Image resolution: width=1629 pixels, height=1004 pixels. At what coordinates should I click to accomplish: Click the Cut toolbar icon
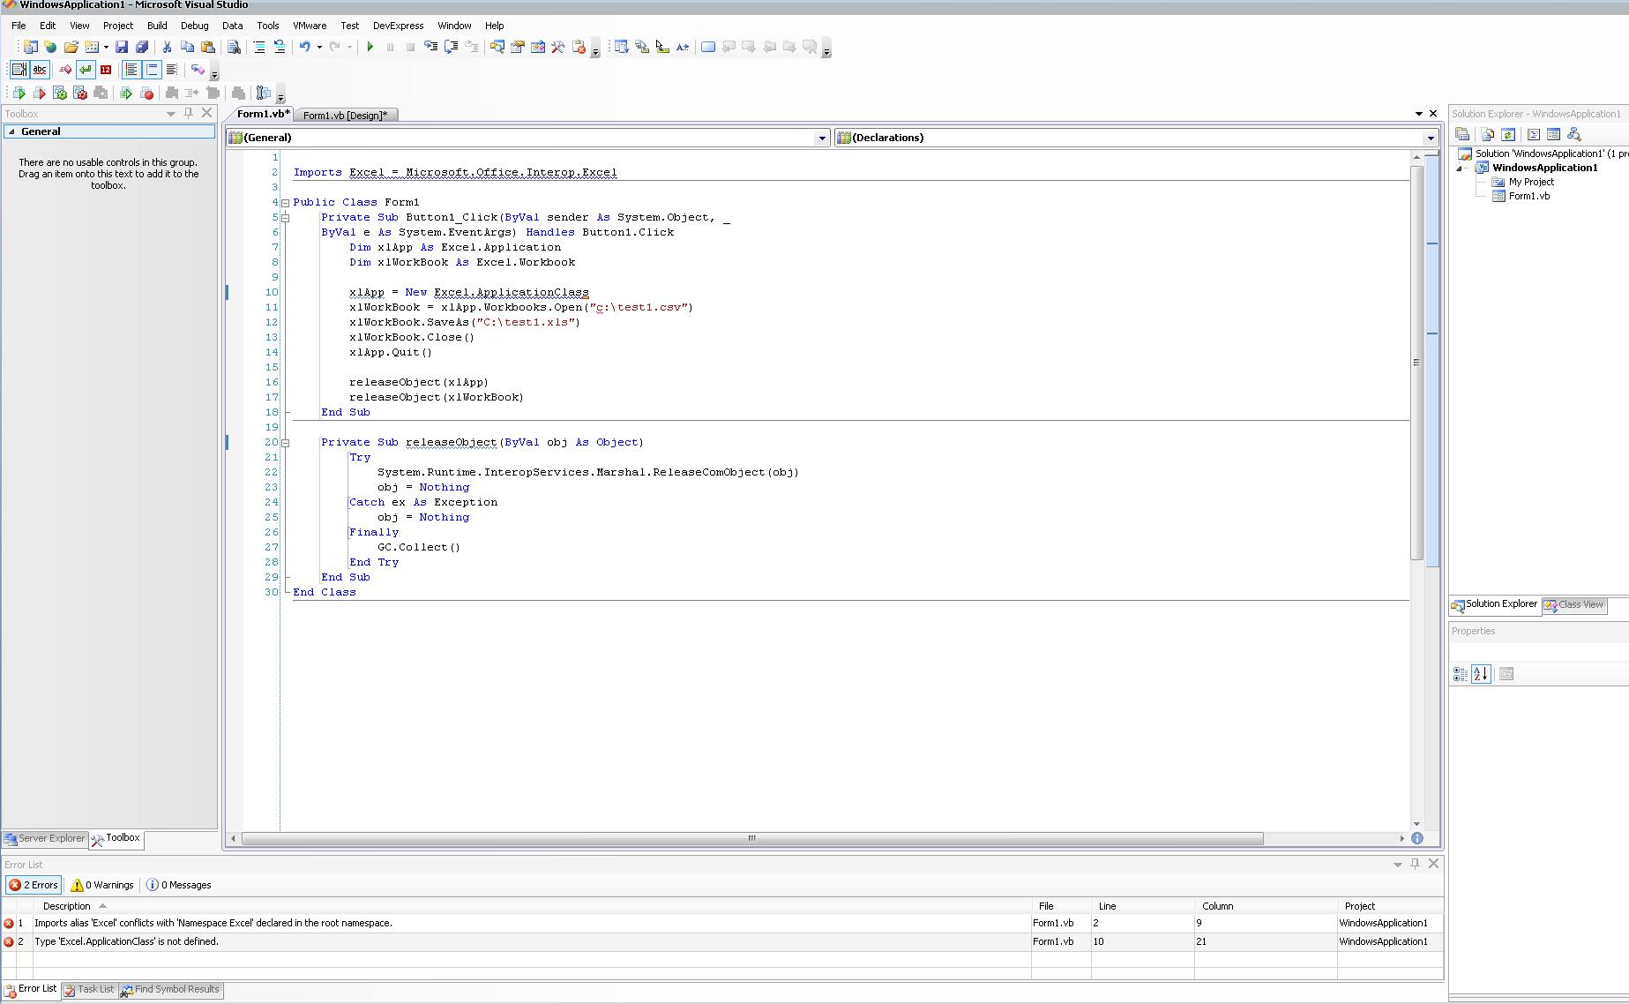(167, 47)
